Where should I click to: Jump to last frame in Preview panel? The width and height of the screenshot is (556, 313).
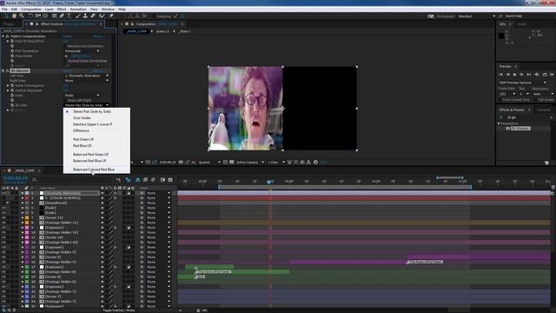[x=529, y=75]
